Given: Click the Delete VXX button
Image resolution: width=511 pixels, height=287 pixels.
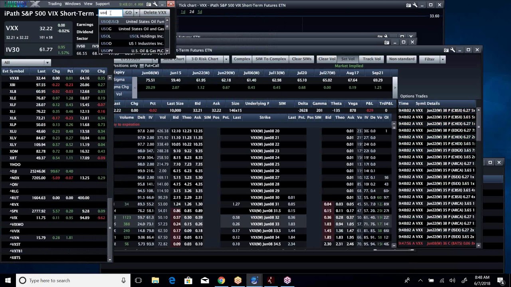Looking at the screenshot, I should click(x=155, y=13).
